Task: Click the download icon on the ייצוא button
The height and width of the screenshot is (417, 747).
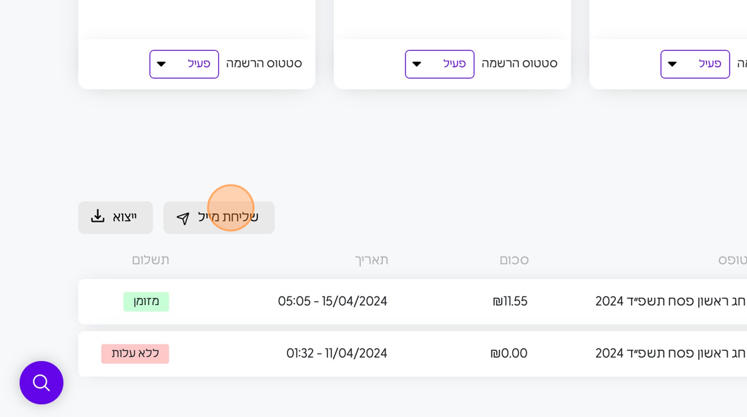Action: [x=98, y=216]
